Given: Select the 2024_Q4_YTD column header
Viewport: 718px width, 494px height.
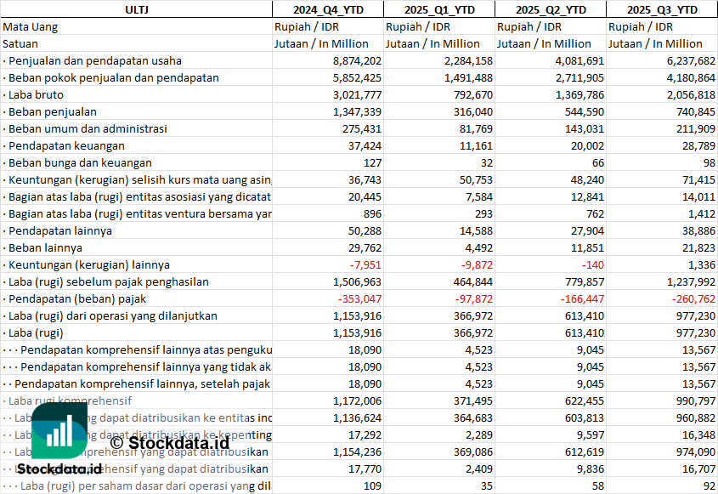Looking at the screenshot, I should click(x=328, y=9).
